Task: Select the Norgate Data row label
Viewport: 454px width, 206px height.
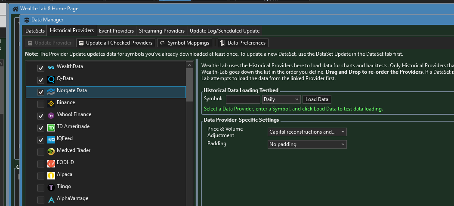Action: point(72,90)
